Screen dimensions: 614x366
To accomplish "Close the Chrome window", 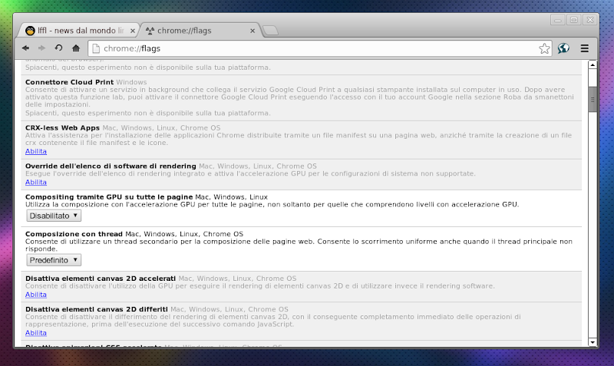I will click(x=590, y=20).
